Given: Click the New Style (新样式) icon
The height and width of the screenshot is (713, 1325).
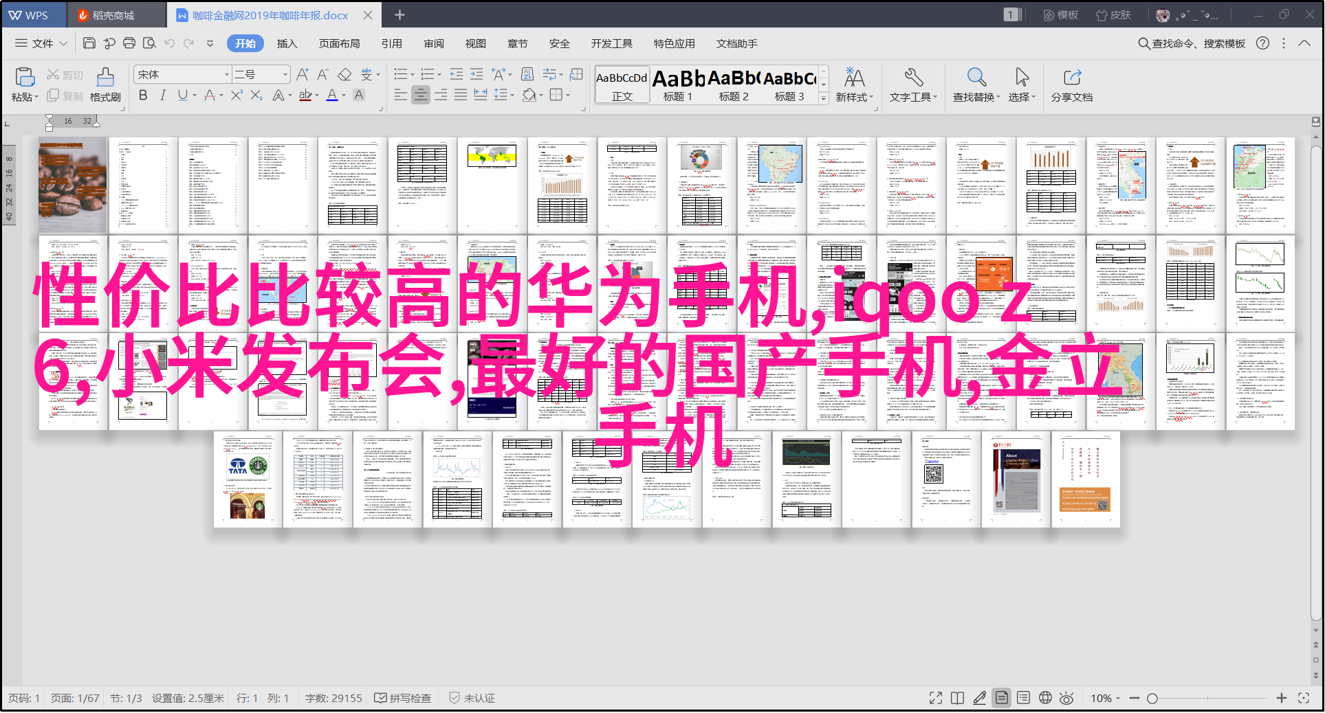Looking at the screenshot, I should pyautogui.click(x=854, y=76).
